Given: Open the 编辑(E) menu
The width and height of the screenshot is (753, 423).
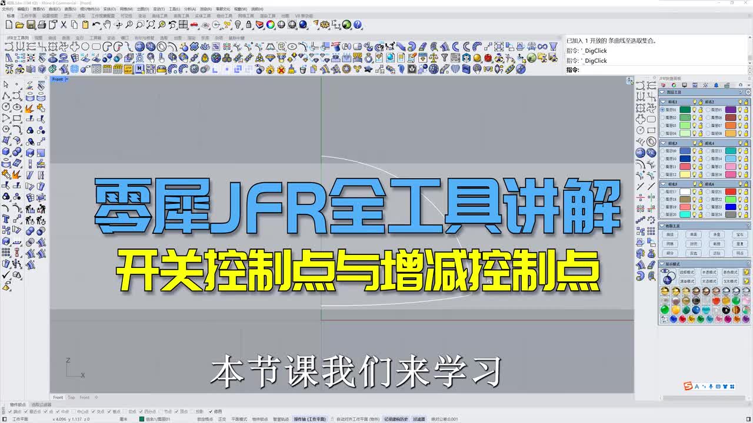Looking at the screenshot, I should point(22,9).
